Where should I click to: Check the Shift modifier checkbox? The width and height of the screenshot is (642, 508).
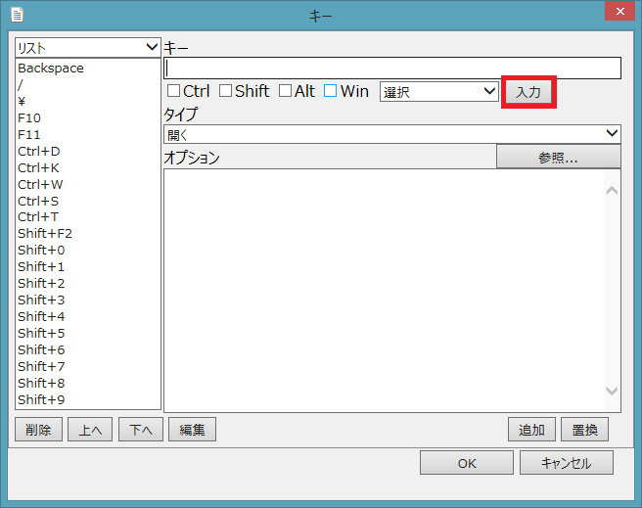click(x=225, y=91)
